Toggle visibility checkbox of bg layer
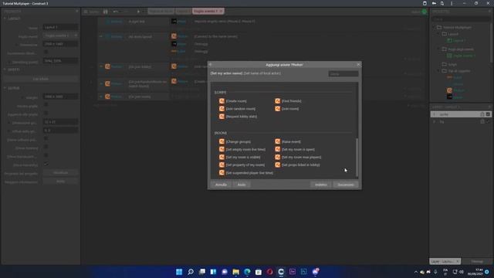Viewport: 494px width, 278px height. [x=488, y=122]
